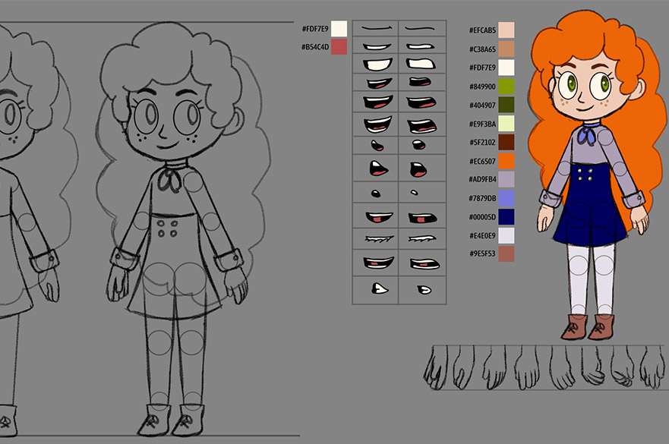This screenshot has width=669, height=444.
Task: Click the #EC6507 hex code label
Action: pos(482,161)
